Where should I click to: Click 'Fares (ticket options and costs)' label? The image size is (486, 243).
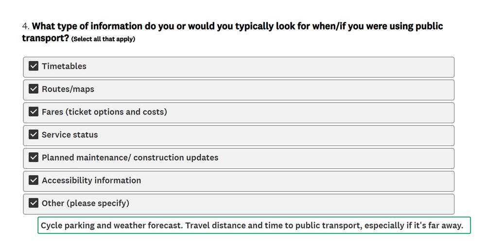pyautogui.click(x=104, y=112)
